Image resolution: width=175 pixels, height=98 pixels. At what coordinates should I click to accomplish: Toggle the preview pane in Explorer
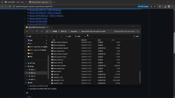point(136,36)
